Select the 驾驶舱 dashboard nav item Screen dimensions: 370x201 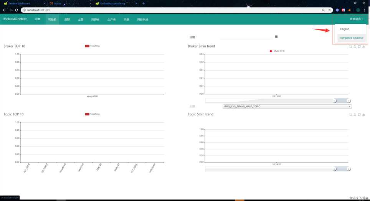click(52, 19)
